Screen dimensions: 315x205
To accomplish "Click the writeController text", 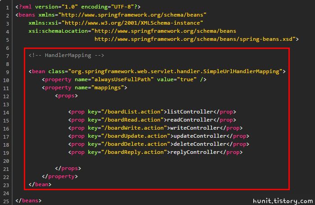I will coord(195,128).
